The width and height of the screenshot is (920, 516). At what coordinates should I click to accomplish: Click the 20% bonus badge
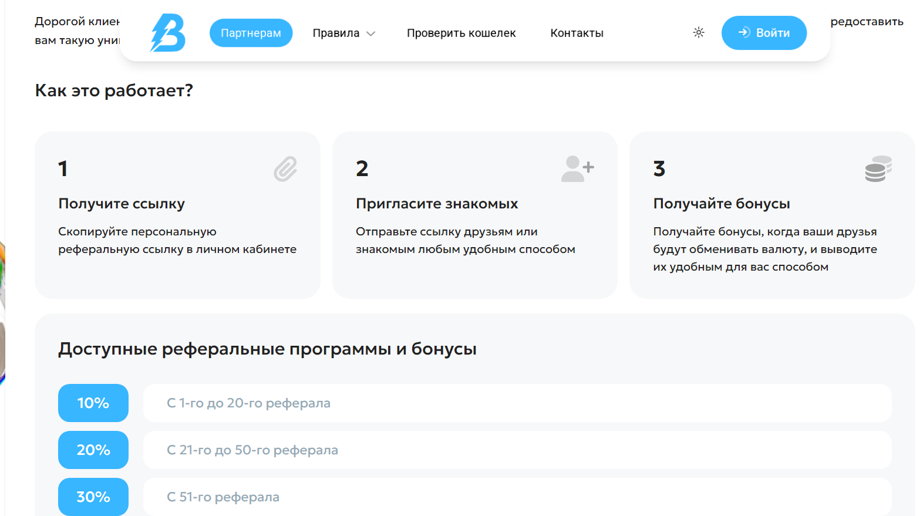[93, 450]
